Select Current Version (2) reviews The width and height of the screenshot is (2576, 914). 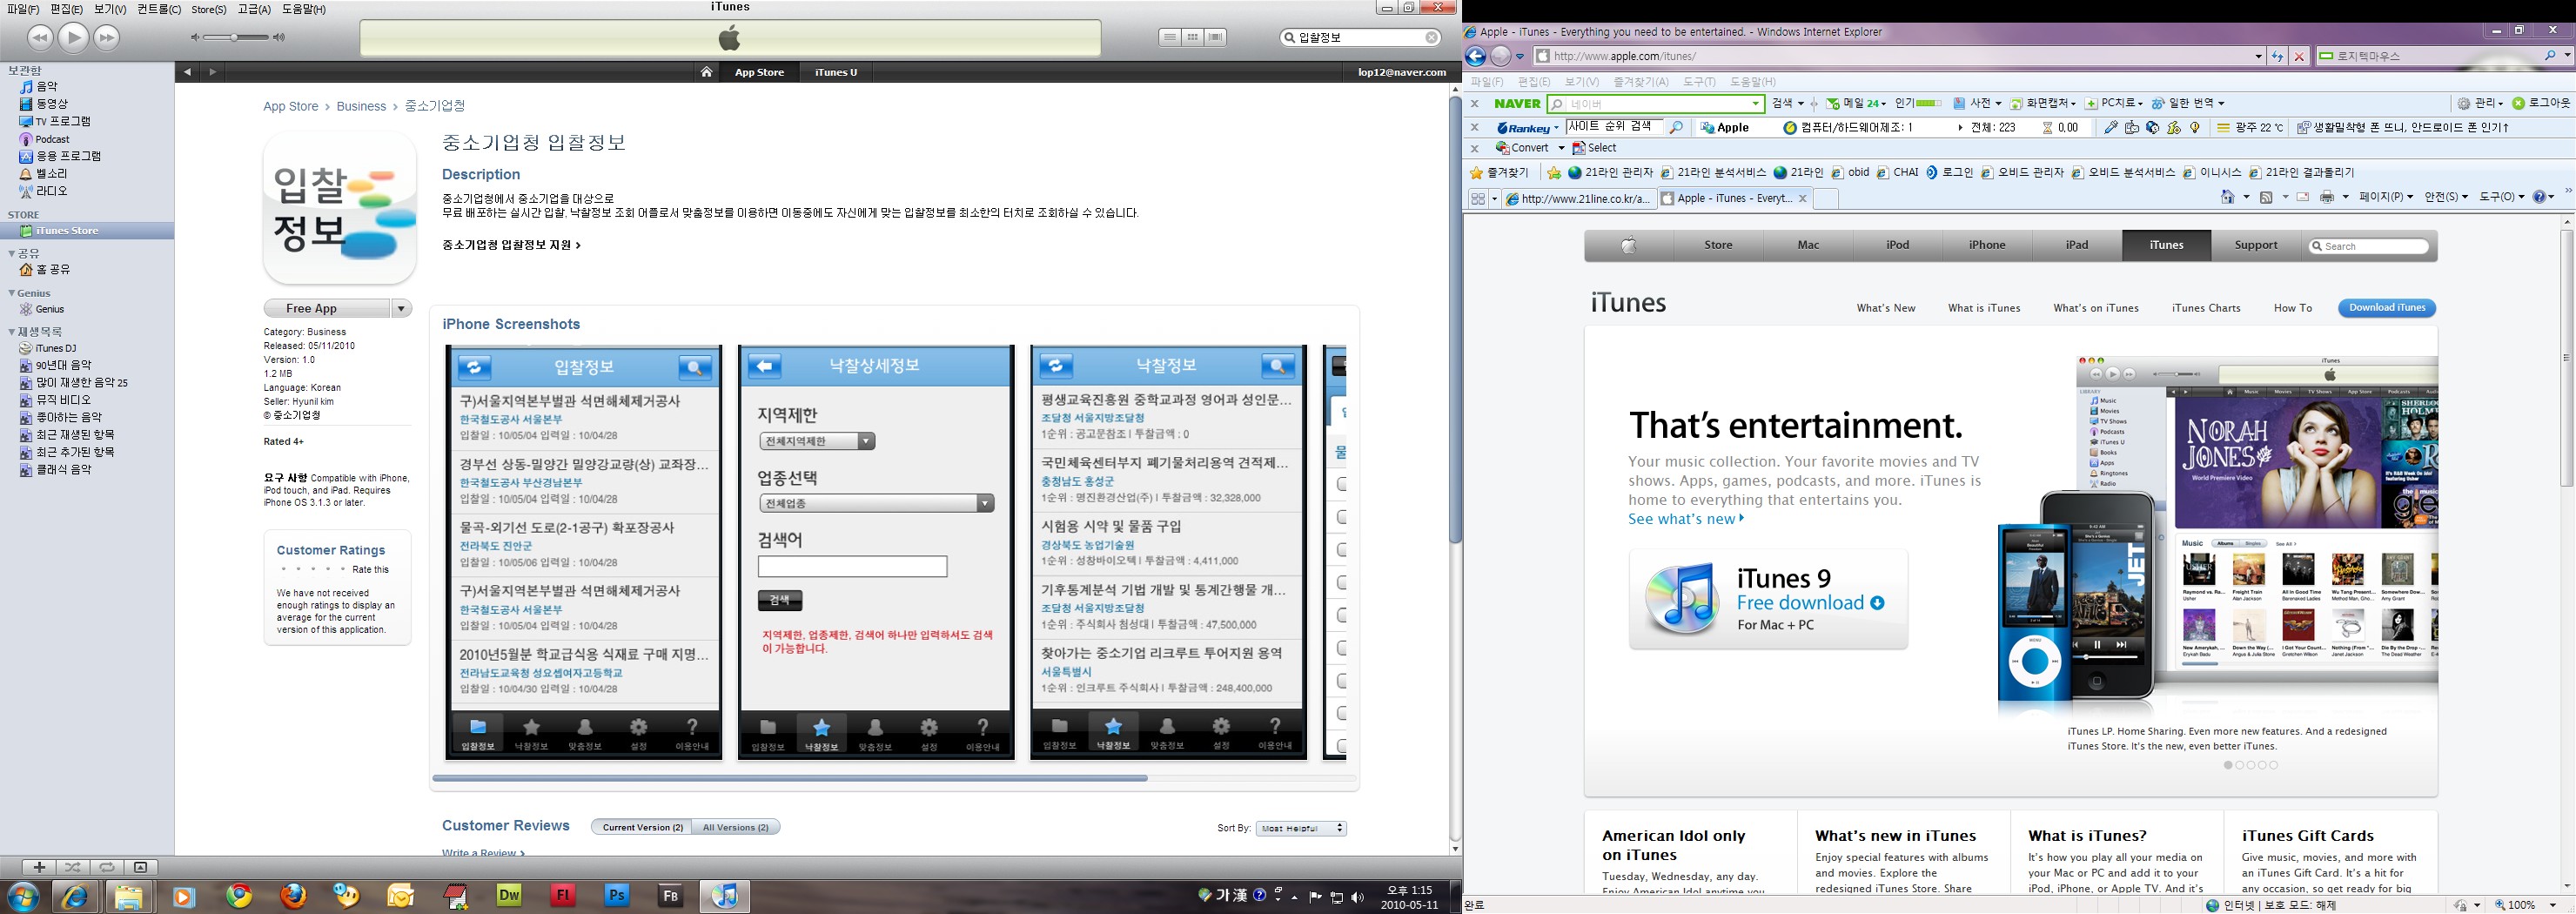click(642, 827)
